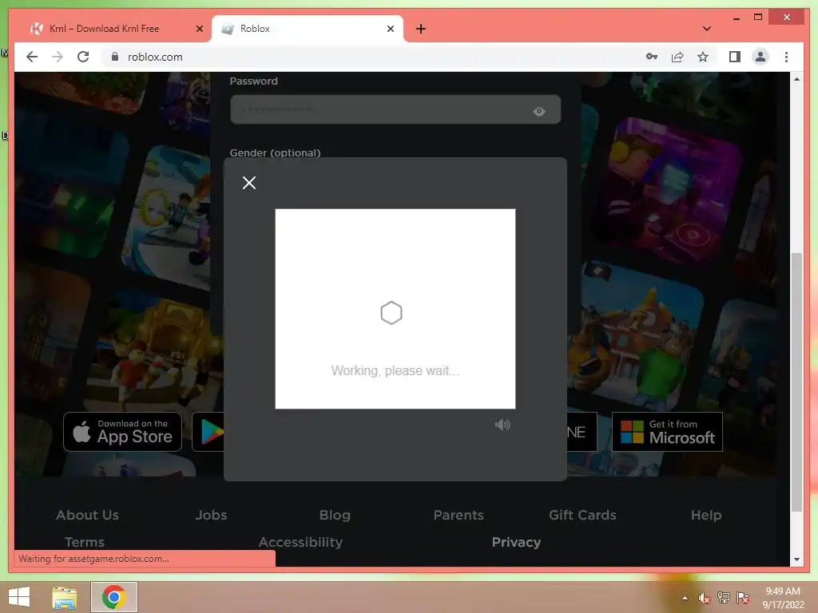Click into the Password field
Viewport: 818px width, 613px height.
point(395,109)
